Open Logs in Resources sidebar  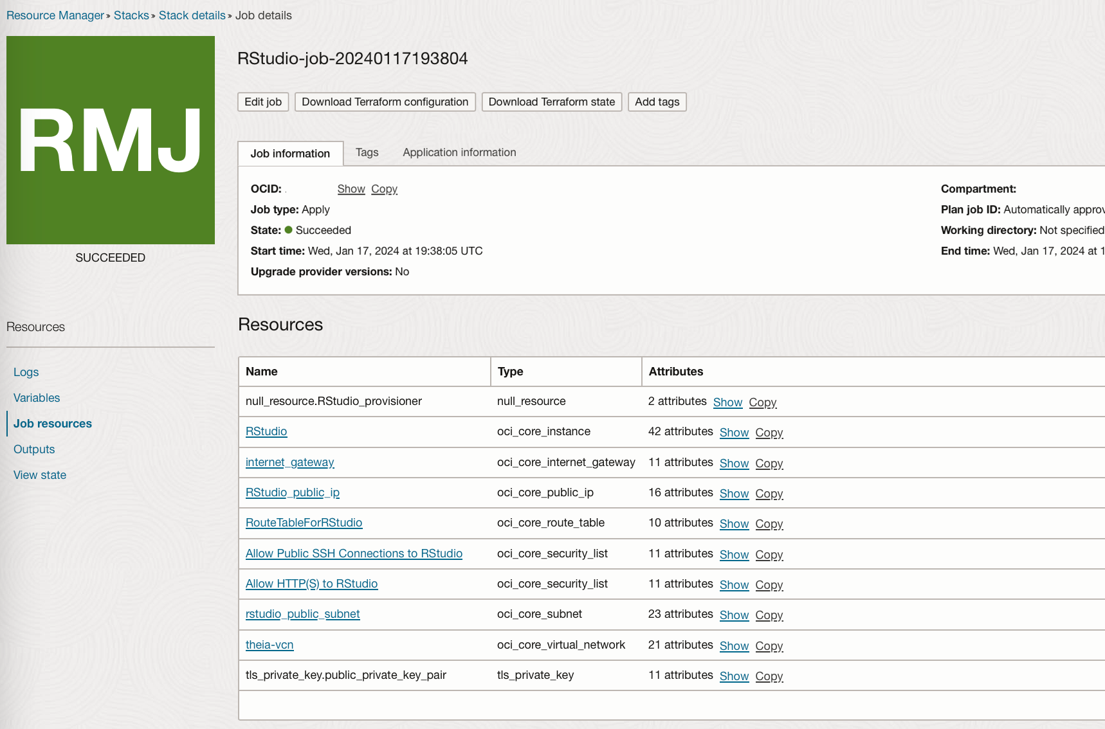click(x=26, y=372)
